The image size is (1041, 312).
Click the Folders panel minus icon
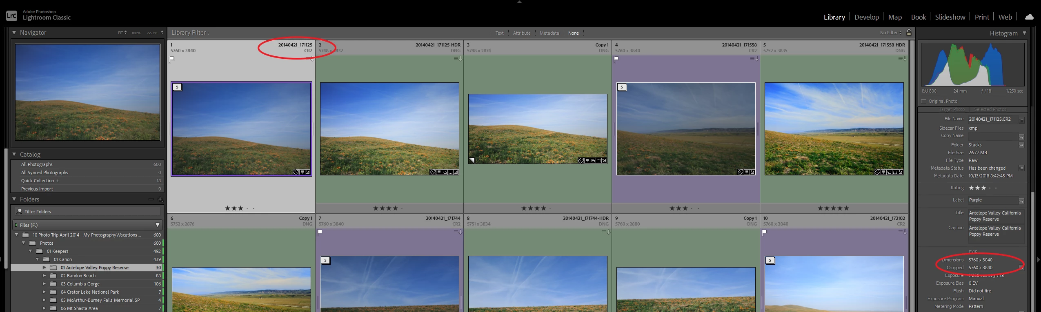151,199
